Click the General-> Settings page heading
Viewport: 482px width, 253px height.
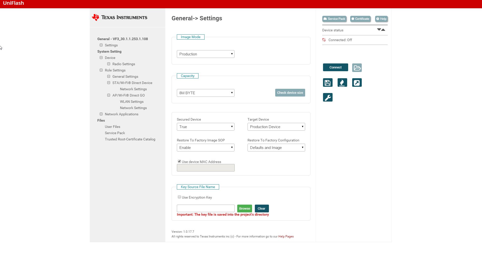197,18
